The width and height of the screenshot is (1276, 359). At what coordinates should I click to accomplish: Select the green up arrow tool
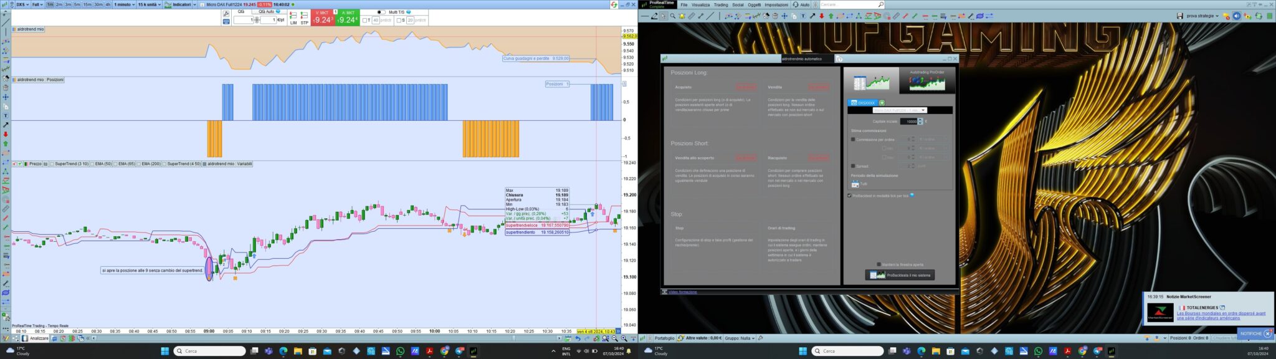click(x=831, y=16)
